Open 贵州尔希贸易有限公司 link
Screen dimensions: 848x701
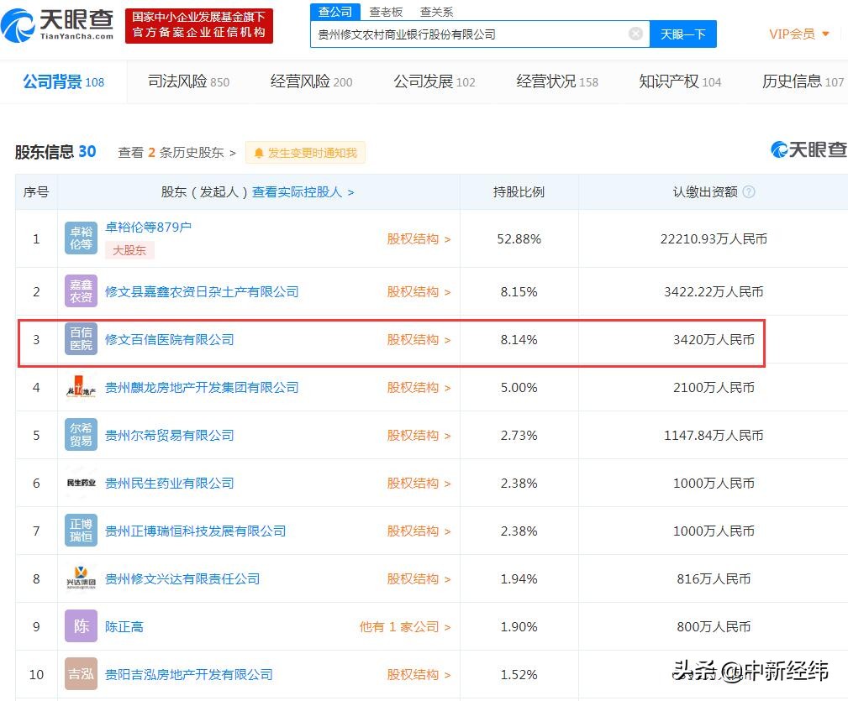click(169, 435)
